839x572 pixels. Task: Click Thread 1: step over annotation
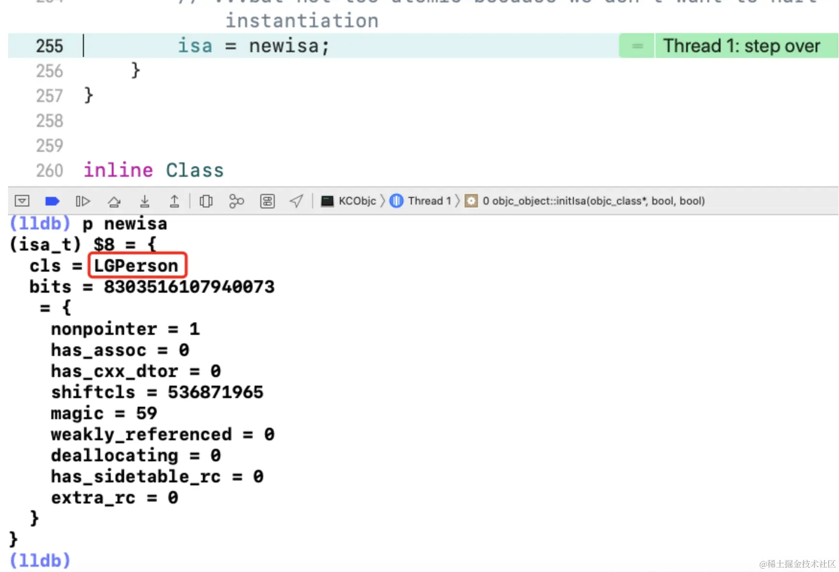pyautogui.click(x=741, y=46)
